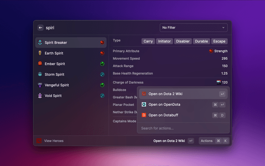The image size is (265, 166).
Task: Click Void Spirit's hero portrait icon
Action: (39, 95)
